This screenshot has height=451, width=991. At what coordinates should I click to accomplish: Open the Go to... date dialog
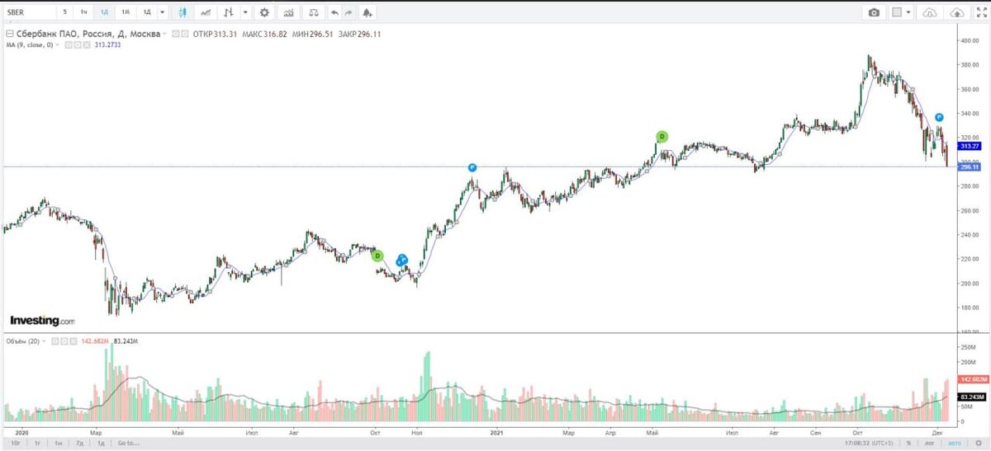pyautogui.click(x=127, y=443)
